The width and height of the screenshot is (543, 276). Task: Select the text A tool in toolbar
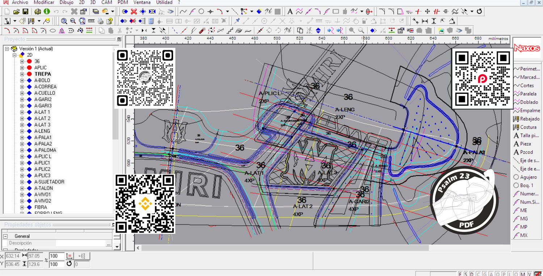pos(290,12)
